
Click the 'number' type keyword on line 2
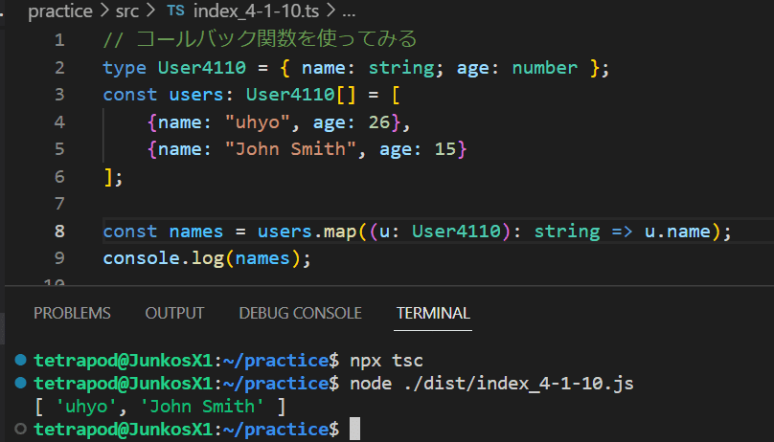pos(544,68)
